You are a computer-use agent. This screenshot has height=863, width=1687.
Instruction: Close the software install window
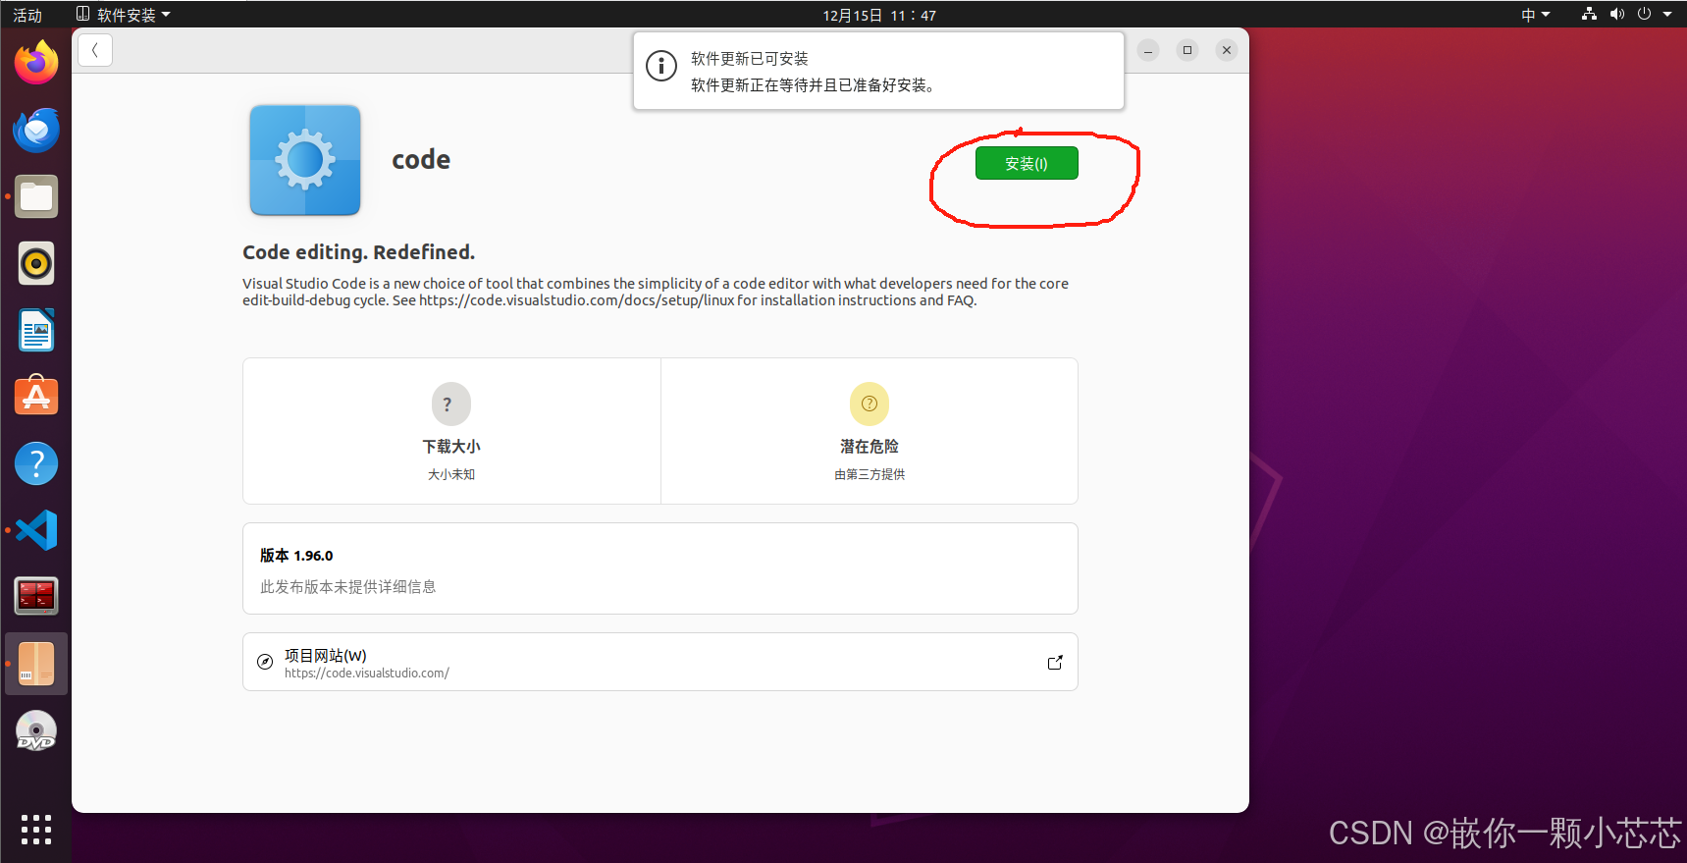(x=1227, y=50)
